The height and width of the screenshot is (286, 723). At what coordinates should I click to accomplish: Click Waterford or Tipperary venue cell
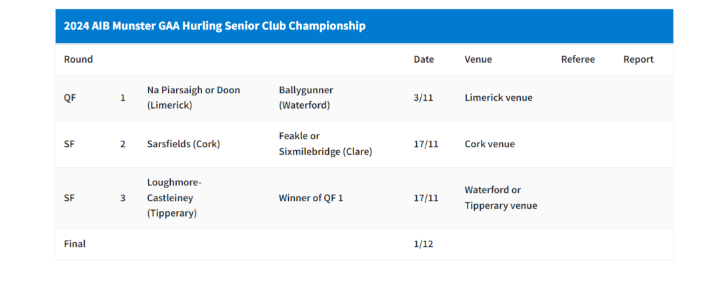(x=501, y=197)
